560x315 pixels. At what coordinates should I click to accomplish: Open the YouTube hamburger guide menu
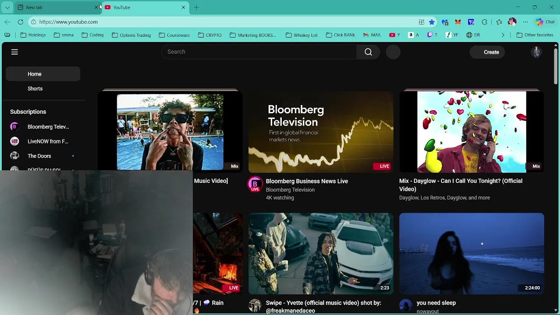click(x=14, y=52)
